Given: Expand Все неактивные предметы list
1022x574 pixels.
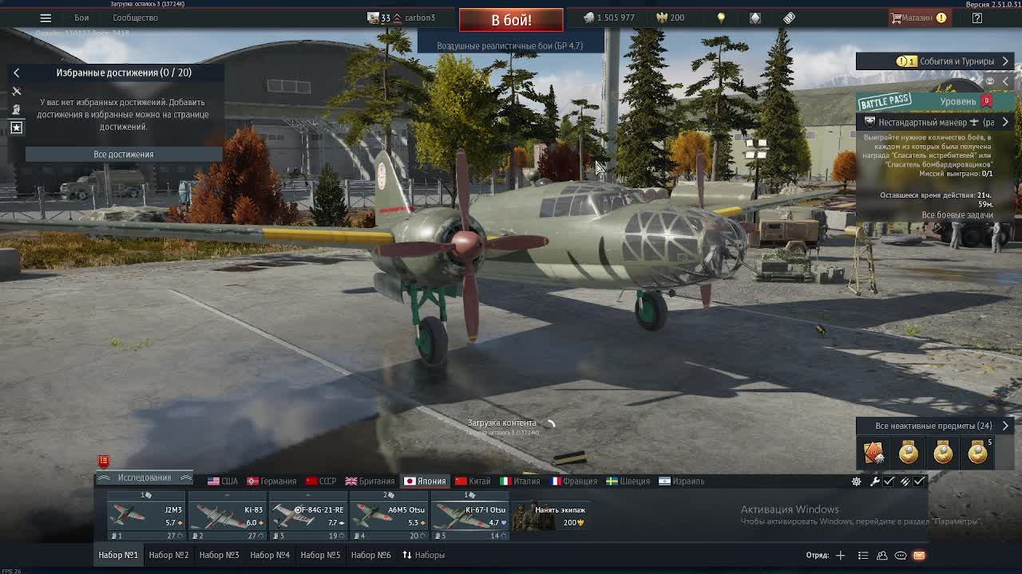Looking at the screenshot, I should (1005, 426).
